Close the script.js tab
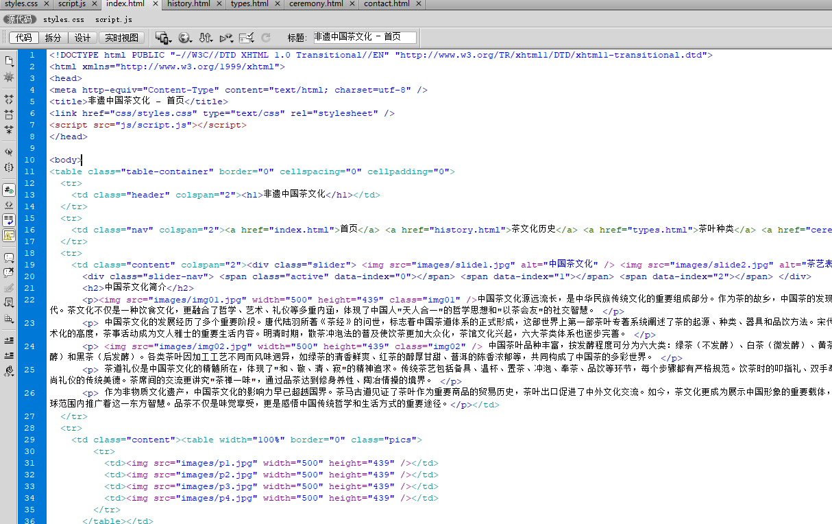Screen dimensions: 832x524 click(94, 4)
